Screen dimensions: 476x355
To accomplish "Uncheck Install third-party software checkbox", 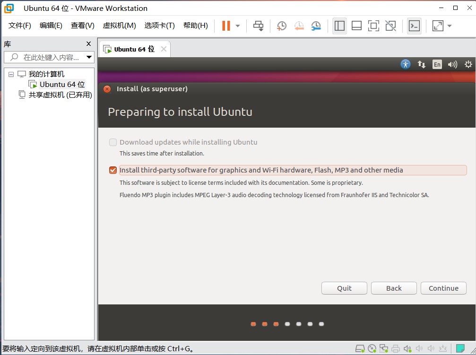I will [113, 170].
